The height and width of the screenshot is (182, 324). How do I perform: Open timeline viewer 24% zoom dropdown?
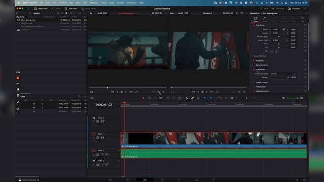173,13
